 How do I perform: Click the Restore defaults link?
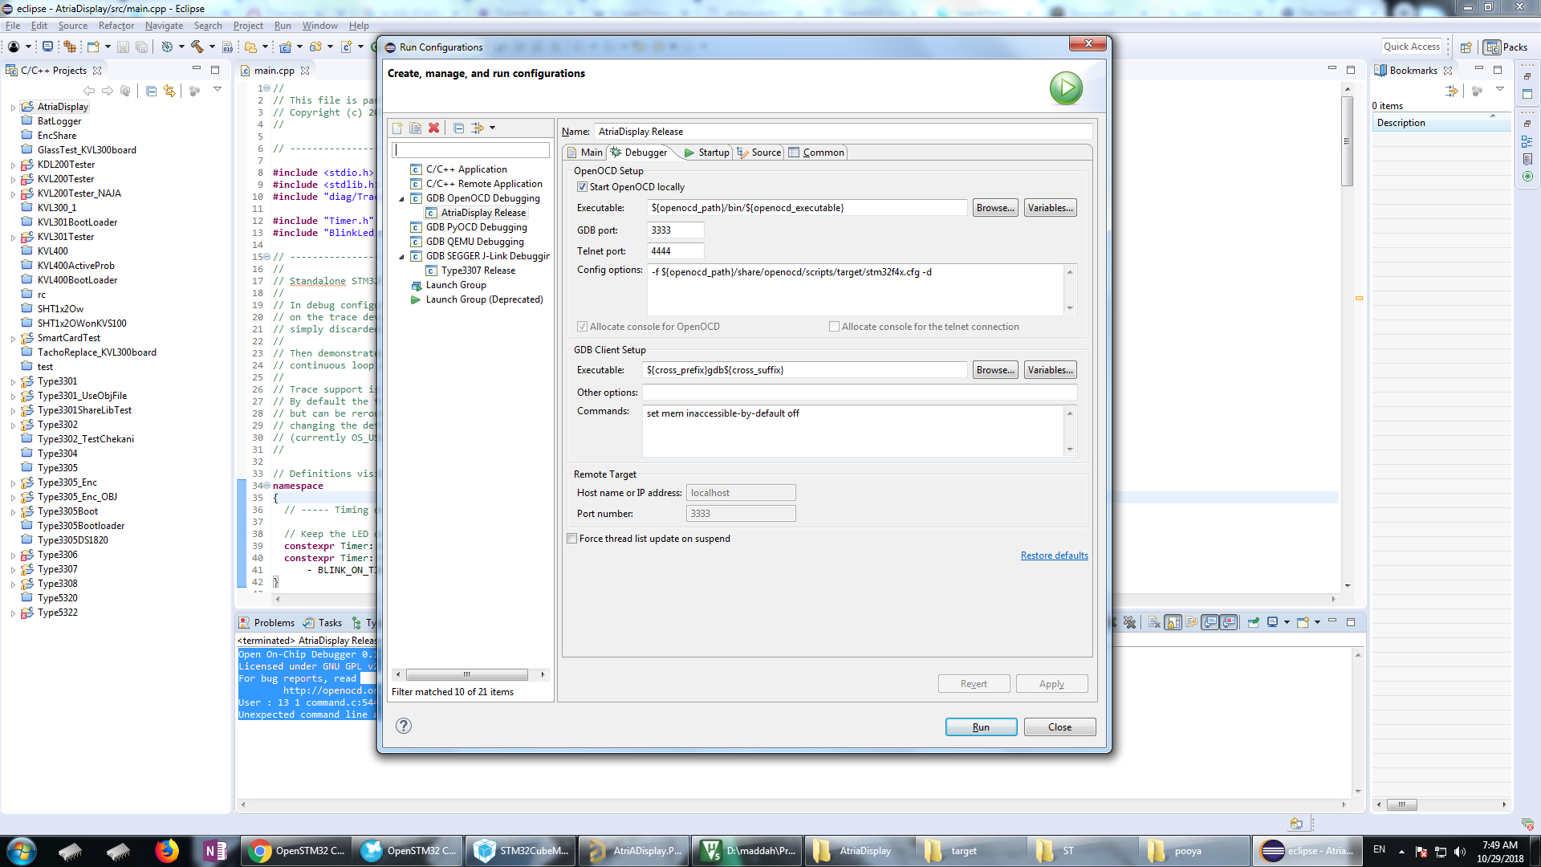(1054, 556)
